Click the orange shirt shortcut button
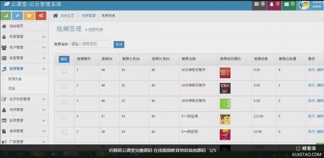The height and width of the screenshot is (158, 324). (x=29, y=16)
